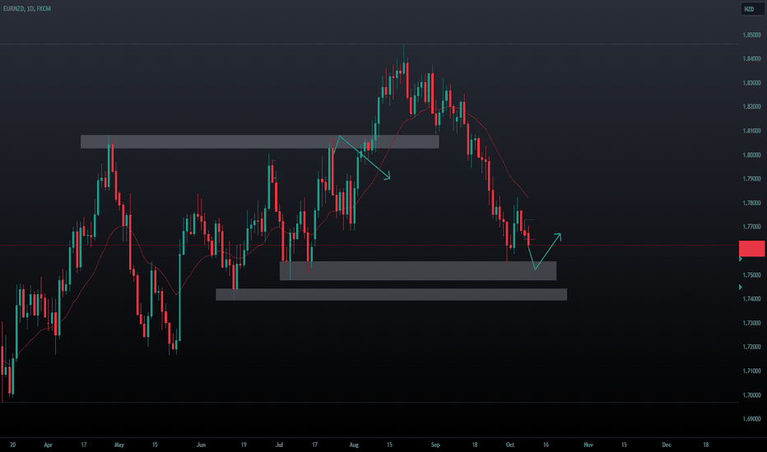
Task: Click the Apr label on the time axis
Action: click(x=48, y=445)
